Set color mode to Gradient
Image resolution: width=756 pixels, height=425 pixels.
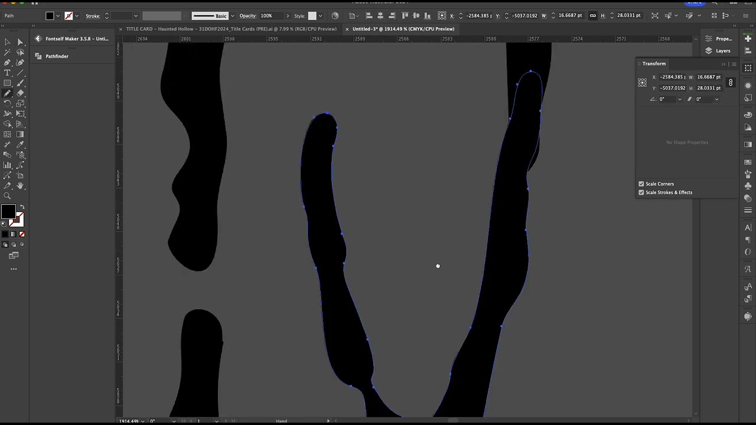pos(14,234)
